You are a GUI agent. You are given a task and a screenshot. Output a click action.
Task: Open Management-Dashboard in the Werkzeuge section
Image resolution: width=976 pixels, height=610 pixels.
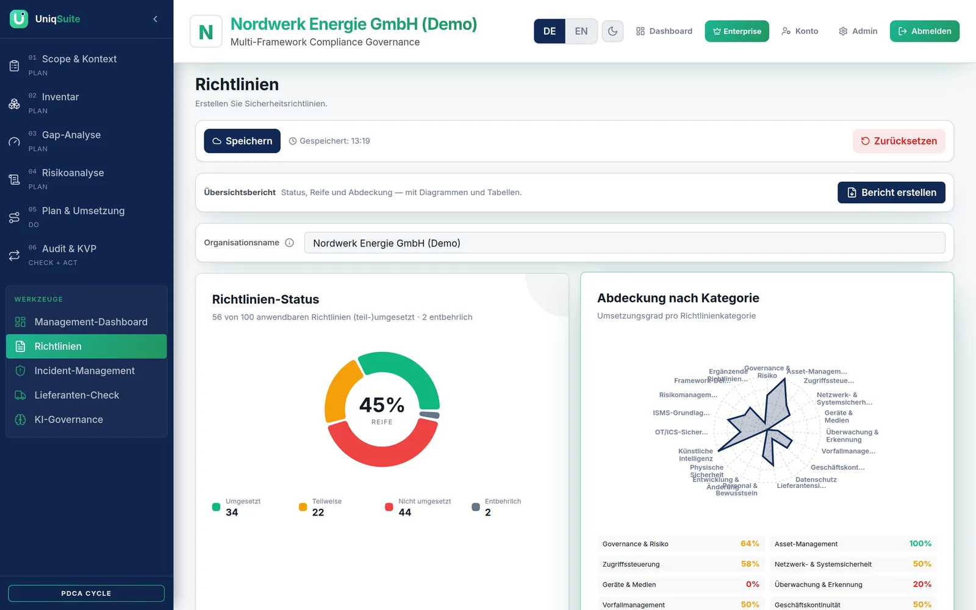[86, 322]
